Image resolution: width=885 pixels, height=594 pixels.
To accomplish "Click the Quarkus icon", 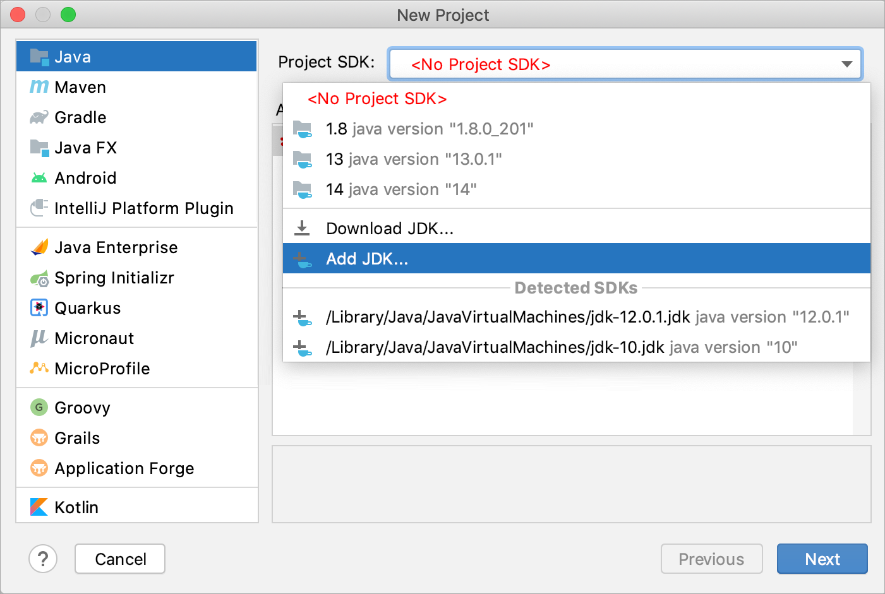I will click(x=39, y=307).
